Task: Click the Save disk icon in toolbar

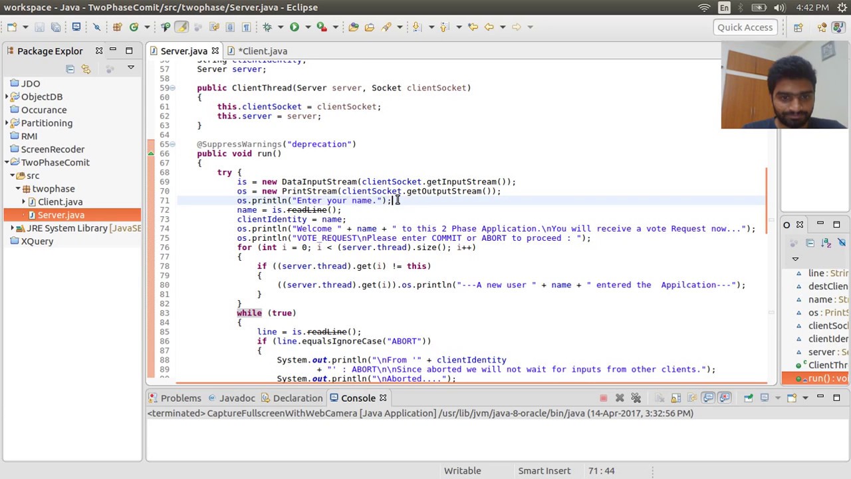Action: click(x=39, y=27)
